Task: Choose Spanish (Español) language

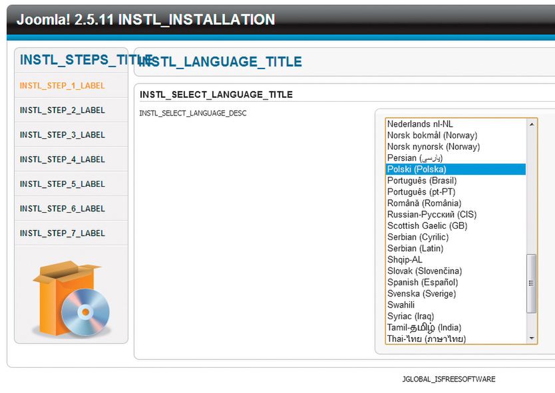Action: [x=455, y=282]
